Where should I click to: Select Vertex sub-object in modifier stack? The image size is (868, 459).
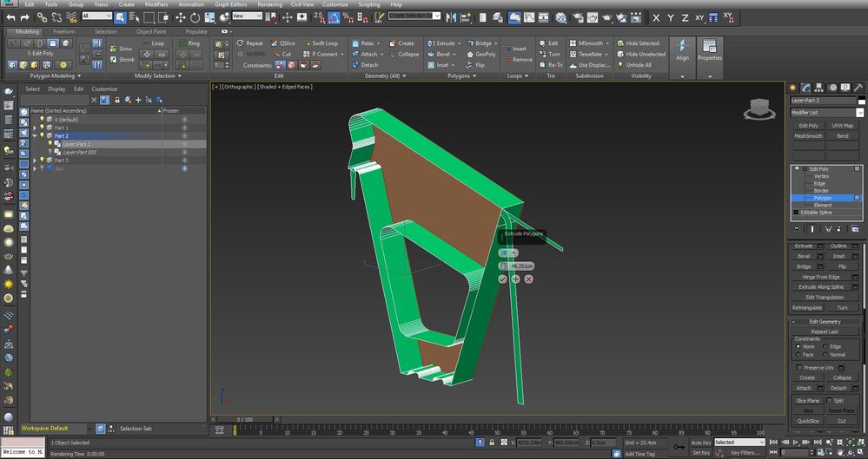[821, 176]
